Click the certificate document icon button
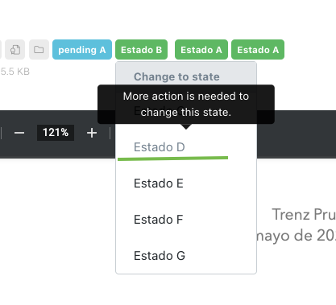This screenshot has width=336, height=305. coord(15,50)
